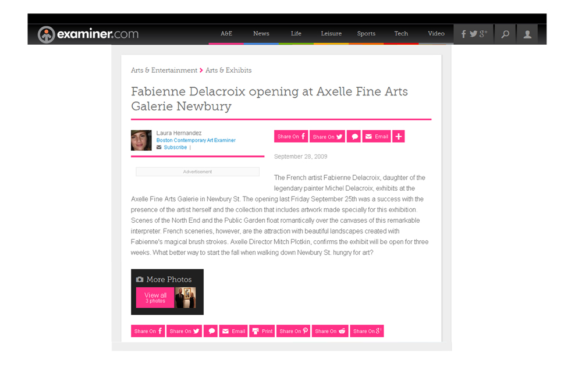Click the date September 28, 2009
This screenshot has width=582, height=388.
click(x=301, y=156)
